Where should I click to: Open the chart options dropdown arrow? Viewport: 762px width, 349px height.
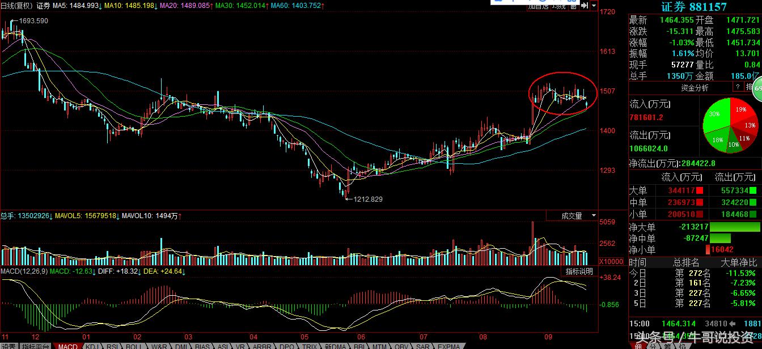click(x=594, y=6)
